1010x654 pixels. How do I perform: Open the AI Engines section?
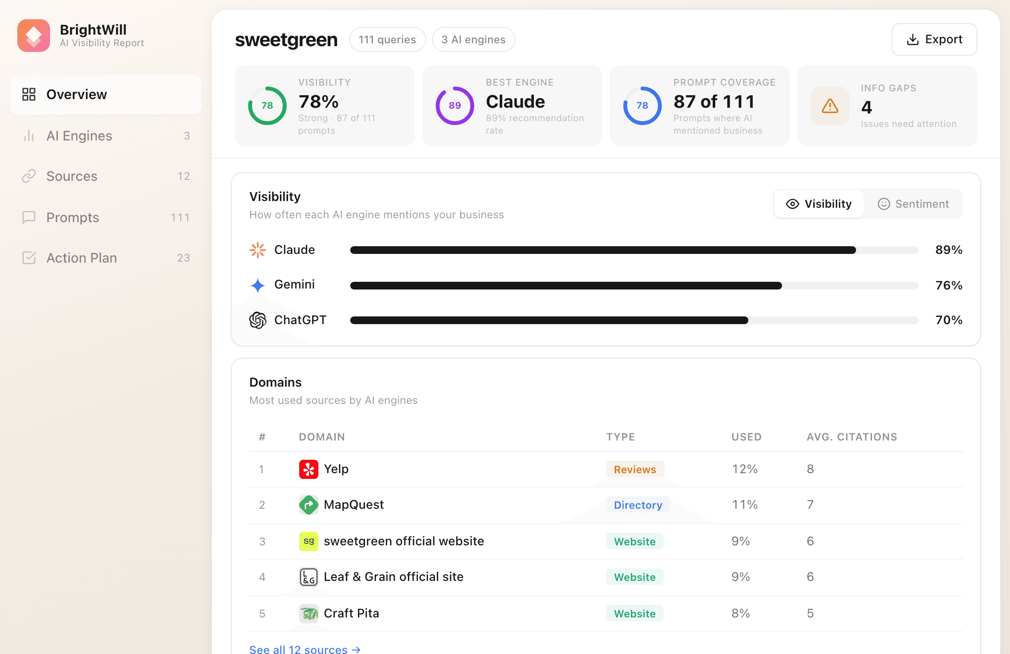tap(106, 136)
